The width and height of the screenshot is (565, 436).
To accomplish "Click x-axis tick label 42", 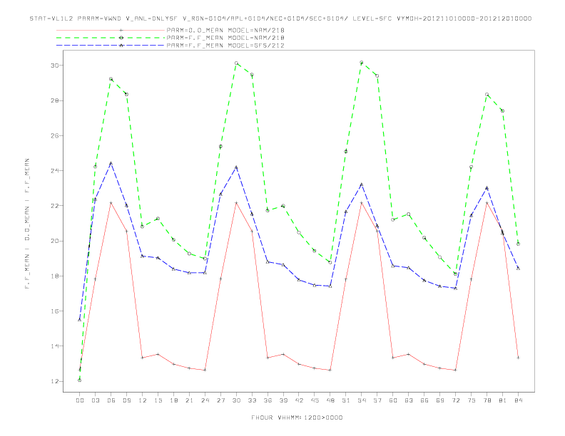I will click(299, 400).
